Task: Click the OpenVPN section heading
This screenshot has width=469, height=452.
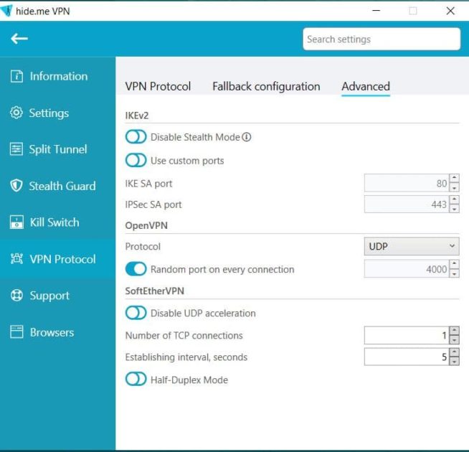Action: [x=146, y=225]
